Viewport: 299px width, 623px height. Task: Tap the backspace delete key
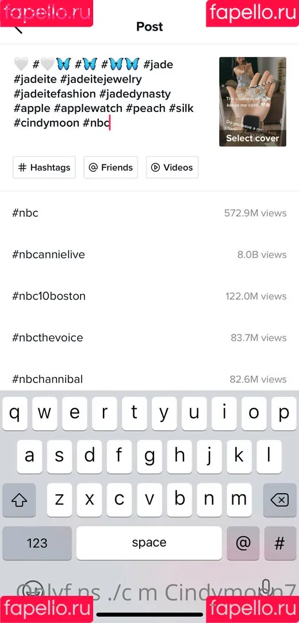tap(281, 500)
